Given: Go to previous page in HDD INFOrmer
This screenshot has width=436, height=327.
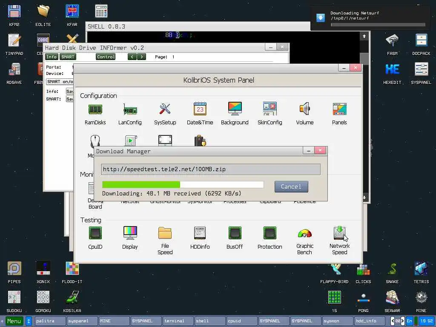Looking at the screenshot, I should tap(132, 57).
